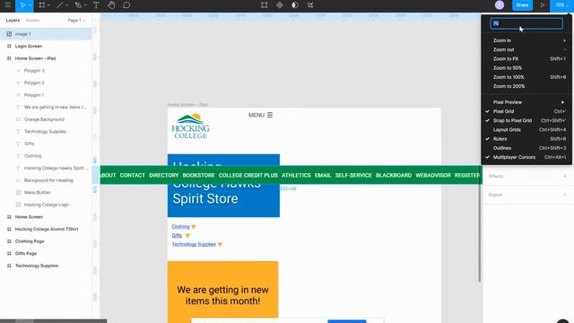
Task: Open Move tool options dropdown arrow
Action: 30,5
